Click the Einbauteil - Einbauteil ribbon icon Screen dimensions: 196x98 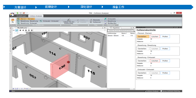(x=41, y=21)
